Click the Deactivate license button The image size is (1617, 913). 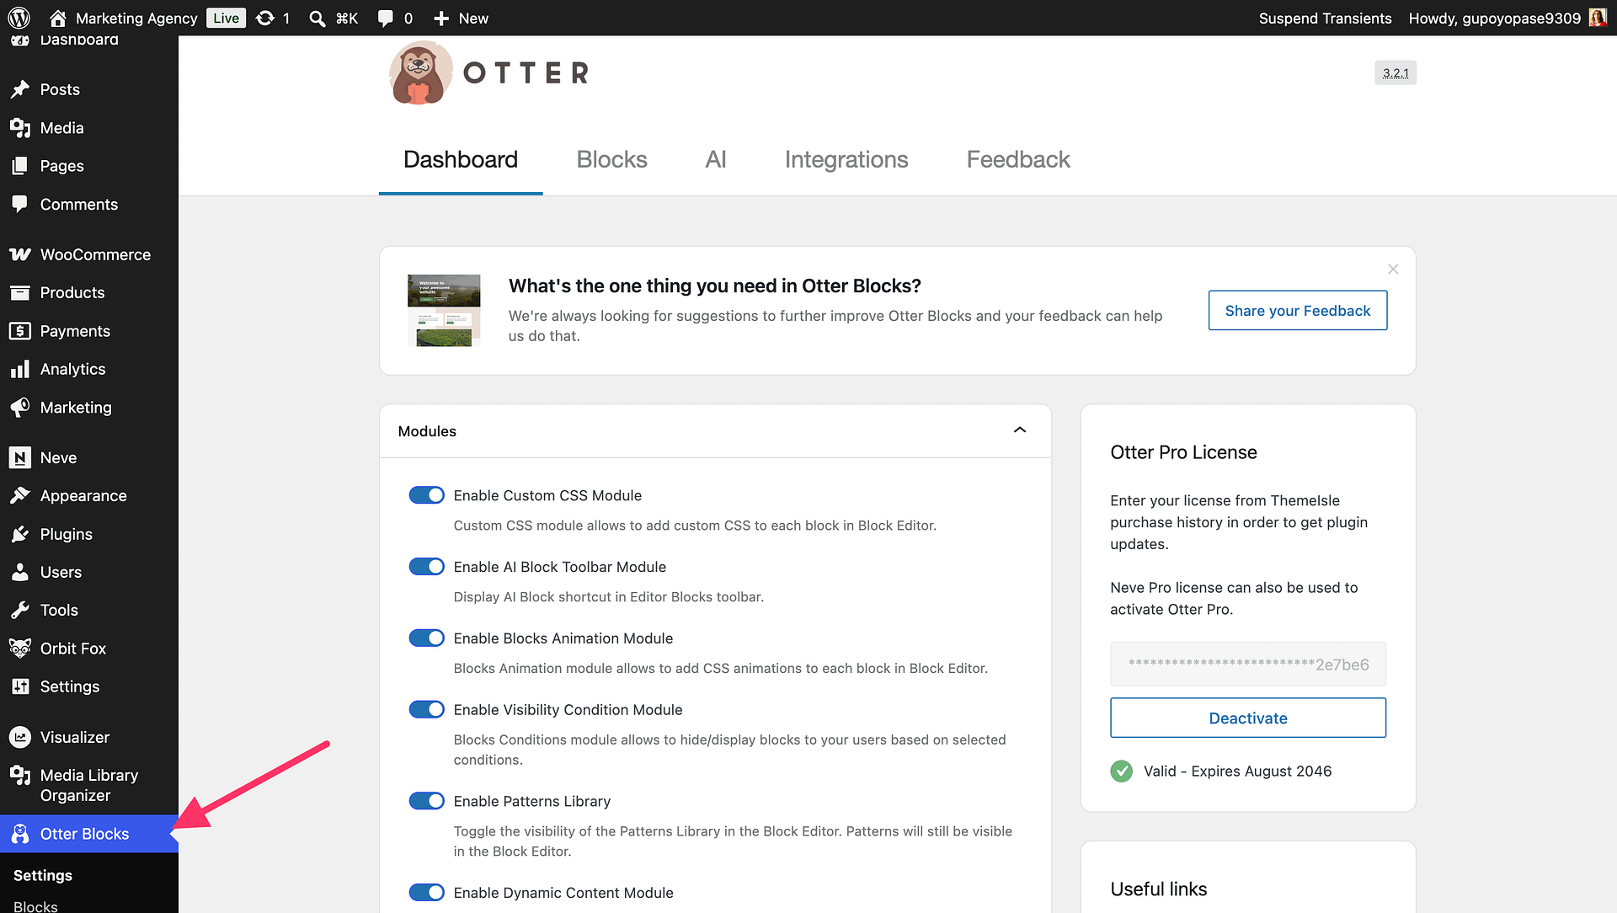(x=1248, y=718)
